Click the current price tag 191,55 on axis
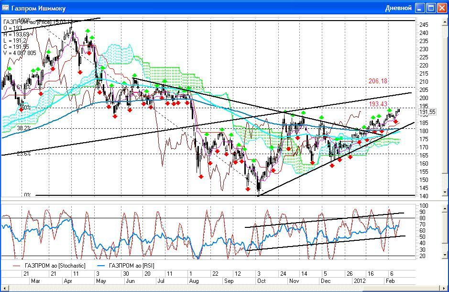Image resolution: width=449 pixels, height=292 pixels. pos(427,112)
